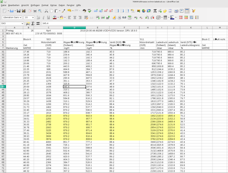Select row 53 header

point(3,116)
